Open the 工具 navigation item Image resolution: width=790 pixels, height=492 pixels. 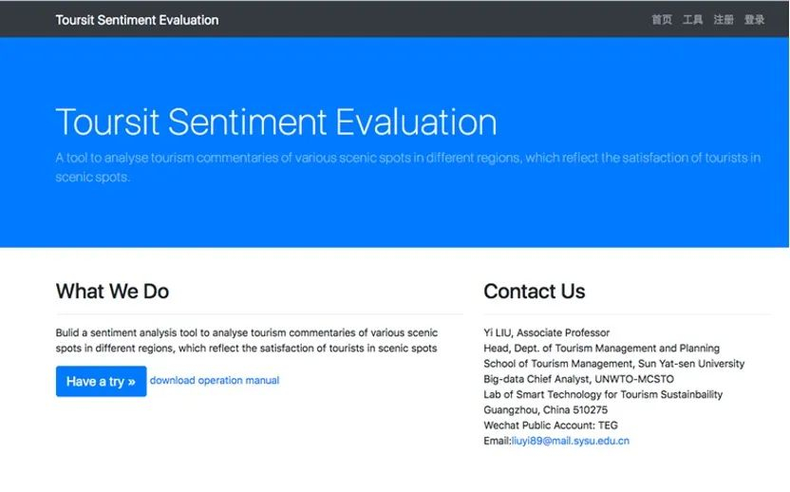pyautogui.click(x=693, y=20)
